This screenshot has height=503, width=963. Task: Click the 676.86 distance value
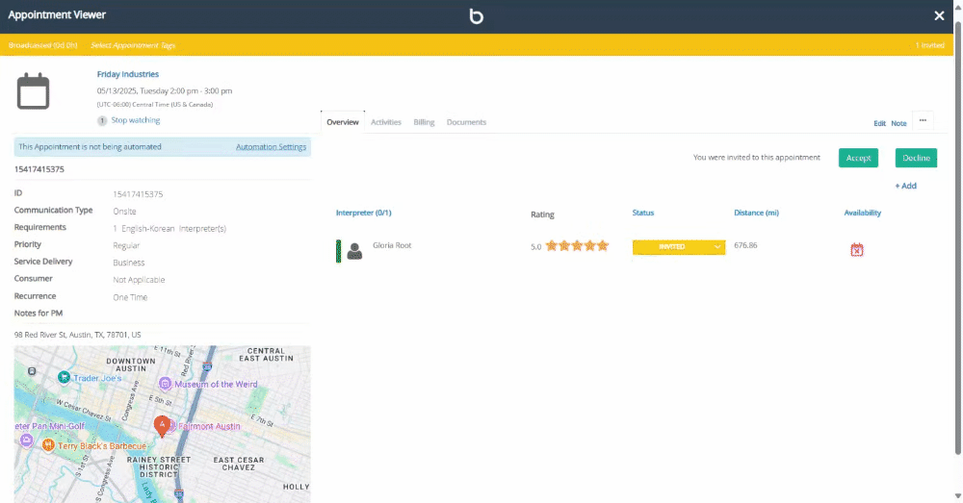745,245
